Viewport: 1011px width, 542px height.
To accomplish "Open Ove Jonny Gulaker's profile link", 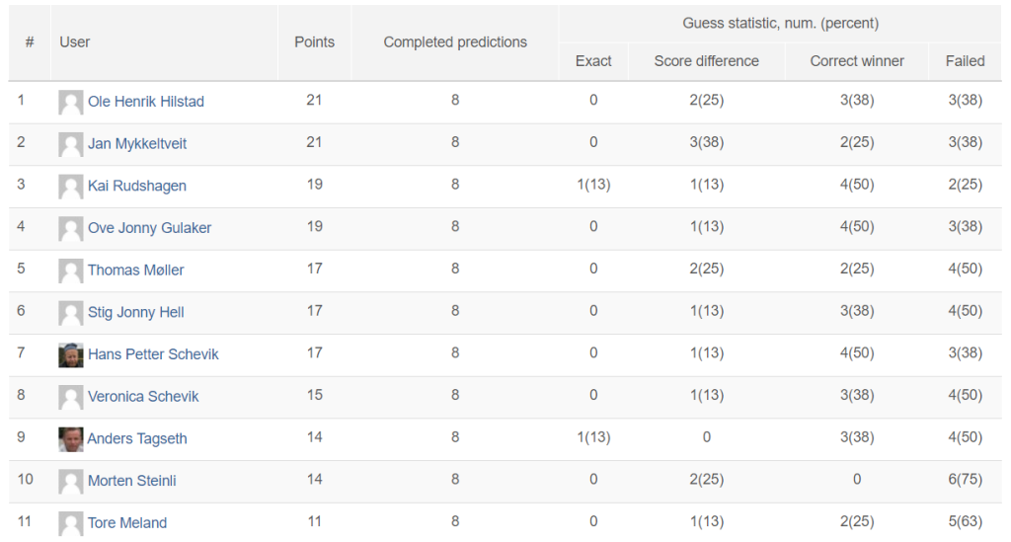I will (150, 228).
